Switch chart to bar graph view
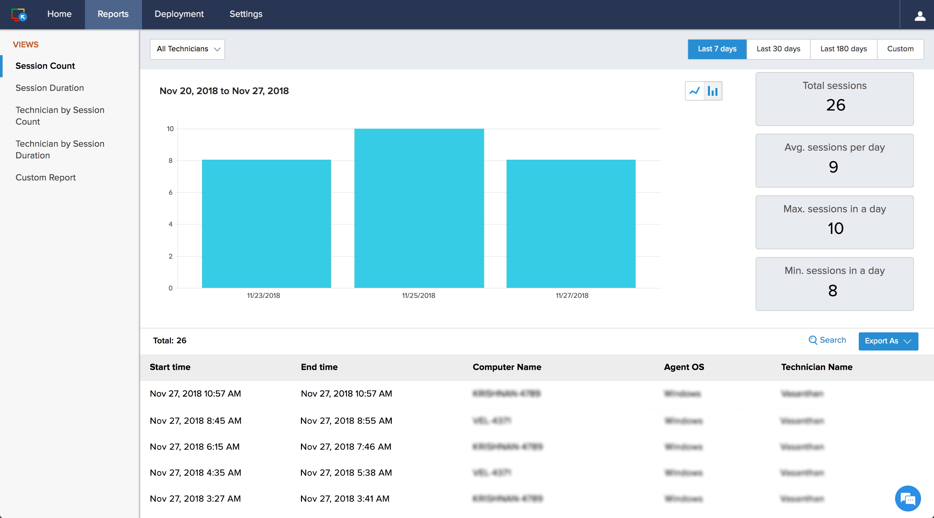This screenshot has width=934, height=518. [713, 91]
